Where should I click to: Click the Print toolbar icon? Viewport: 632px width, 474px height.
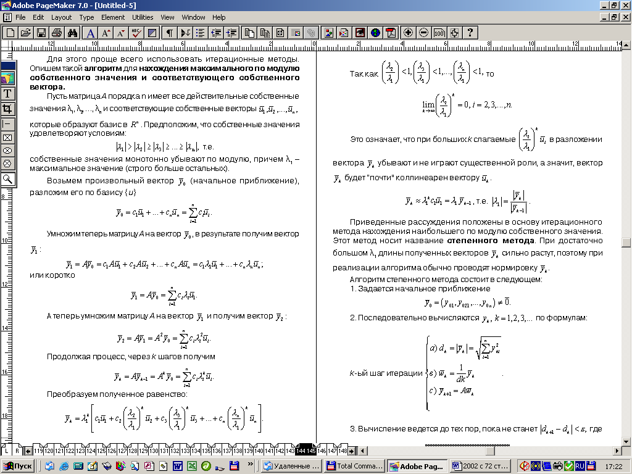click(x=56, y=33)
